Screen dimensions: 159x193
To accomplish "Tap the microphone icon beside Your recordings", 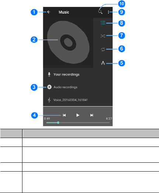I will click(49, 75).
